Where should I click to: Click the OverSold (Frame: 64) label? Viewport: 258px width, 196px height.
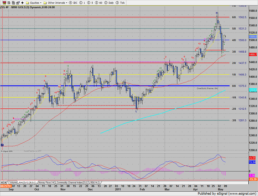click(x=207, y=88)
